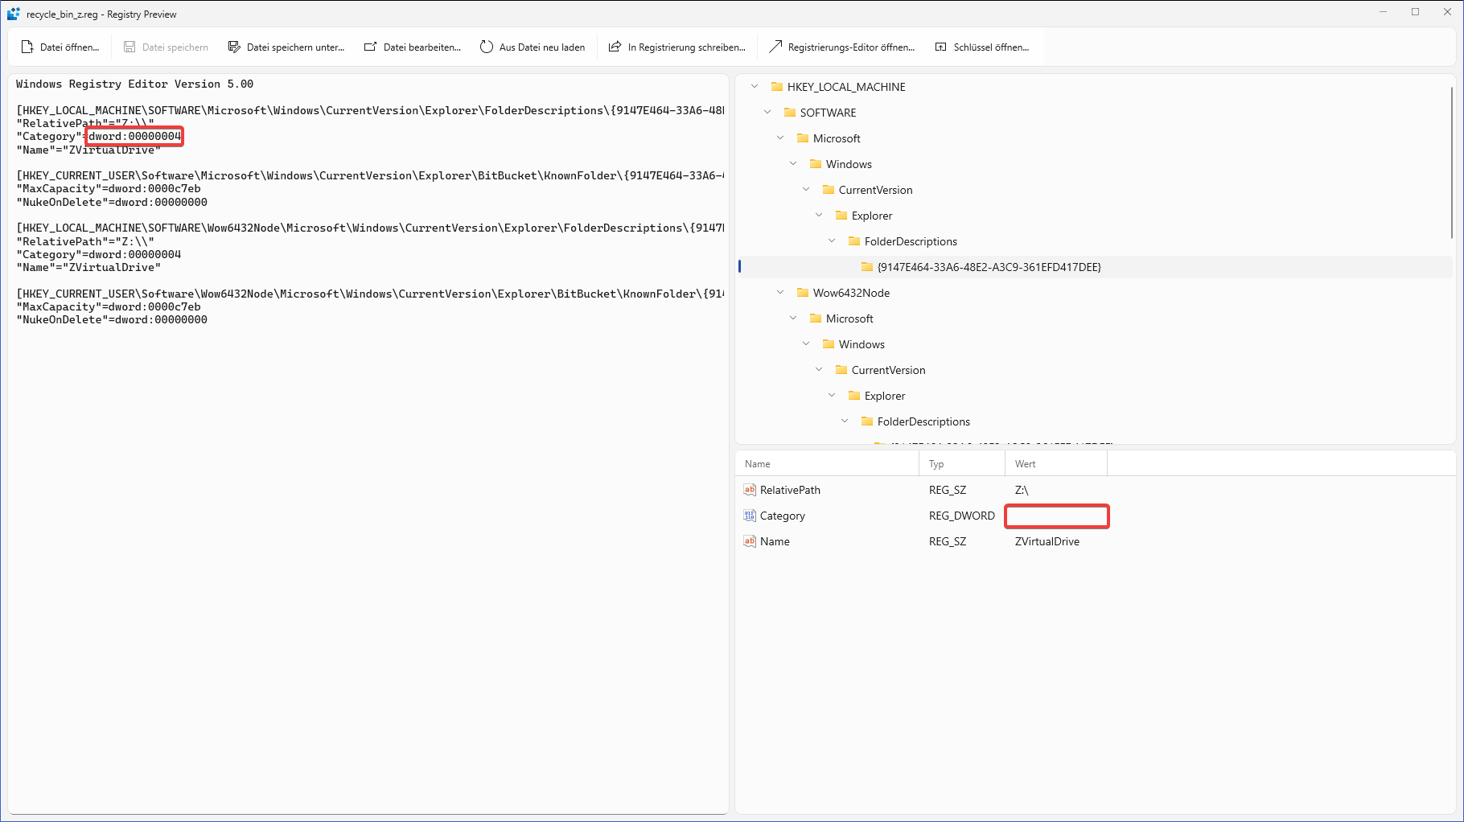The width and height of the screenshot is (1464, 822).
Task: Click the highlighted empty Wert cell for Category
Action: click(1056, 516)
